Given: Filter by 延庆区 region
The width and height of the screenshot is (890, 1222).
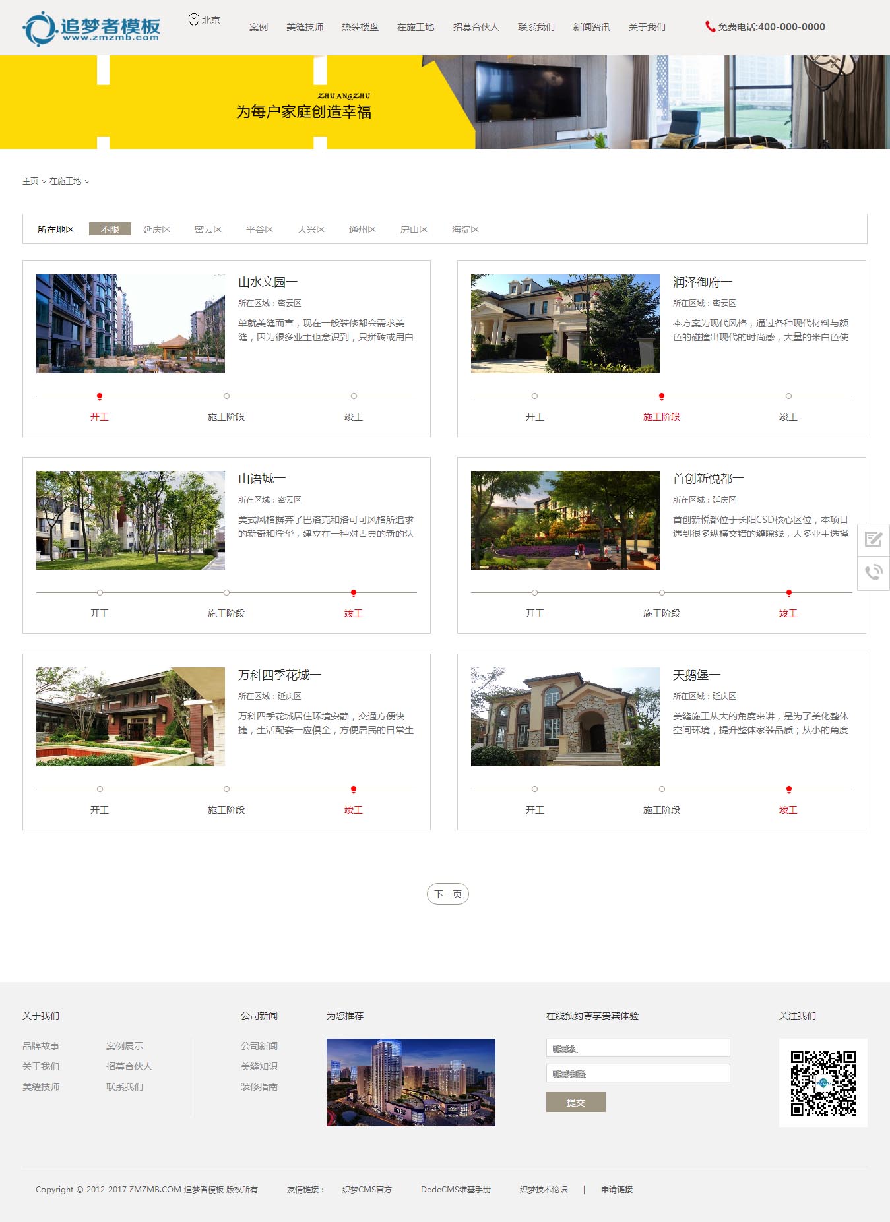Looking at the screenshot, I should (x=157, y=229).
